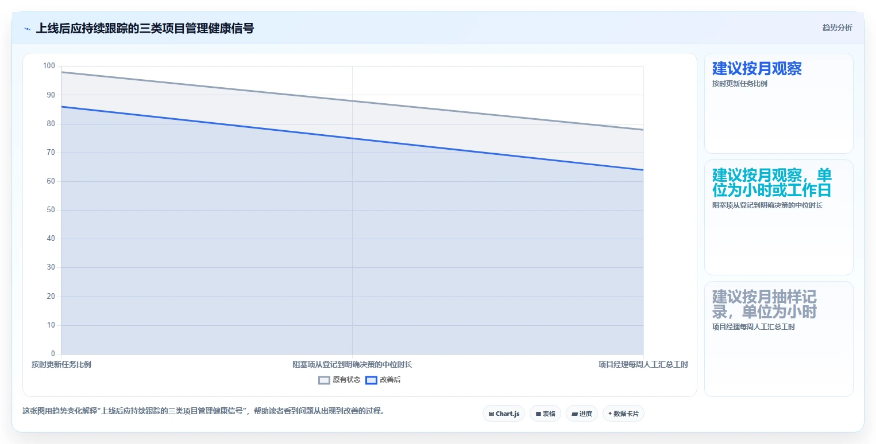This screenshot has height=444, width=876.
Task: Click 阻塞项从登记到明确决策的中位时长 subtitle in second card
Action: click(x=767, y=205)
